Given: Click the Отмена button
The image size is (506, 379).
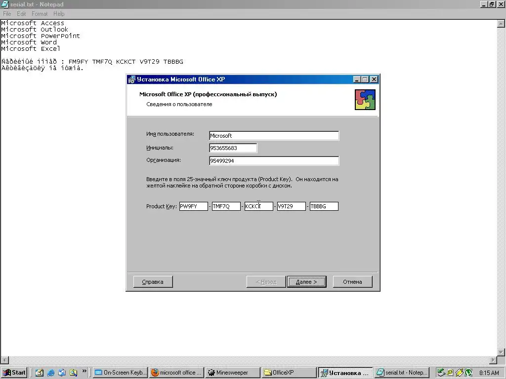Looking at the screenshot, I should (352, 282).
